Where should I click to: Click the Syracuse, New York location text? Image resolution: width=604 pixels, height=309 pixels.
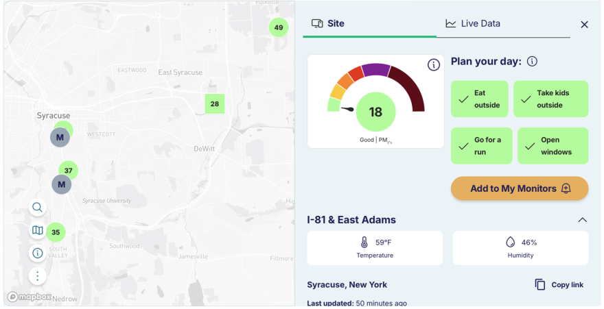pyautogui.click(x=347, y=285)
